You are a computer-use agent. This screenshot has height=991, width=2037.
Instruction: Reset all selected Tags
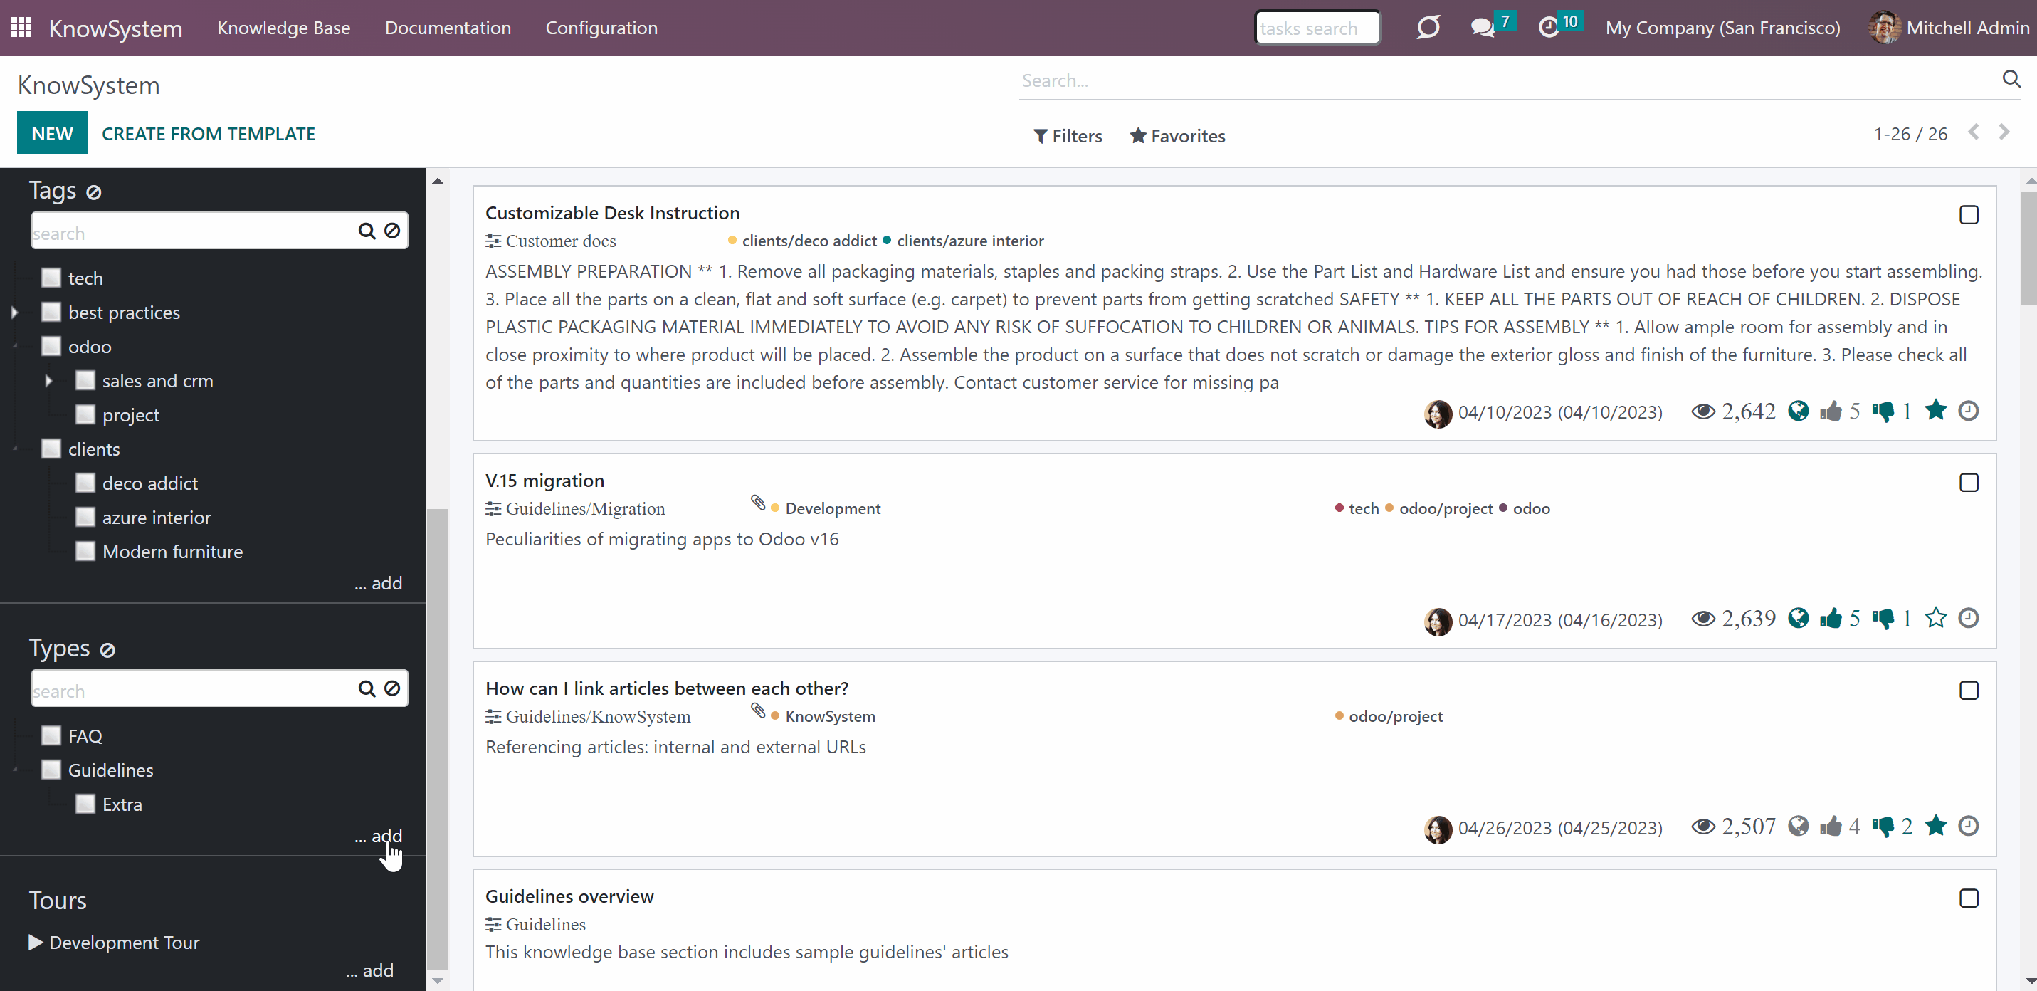point(94,192)
